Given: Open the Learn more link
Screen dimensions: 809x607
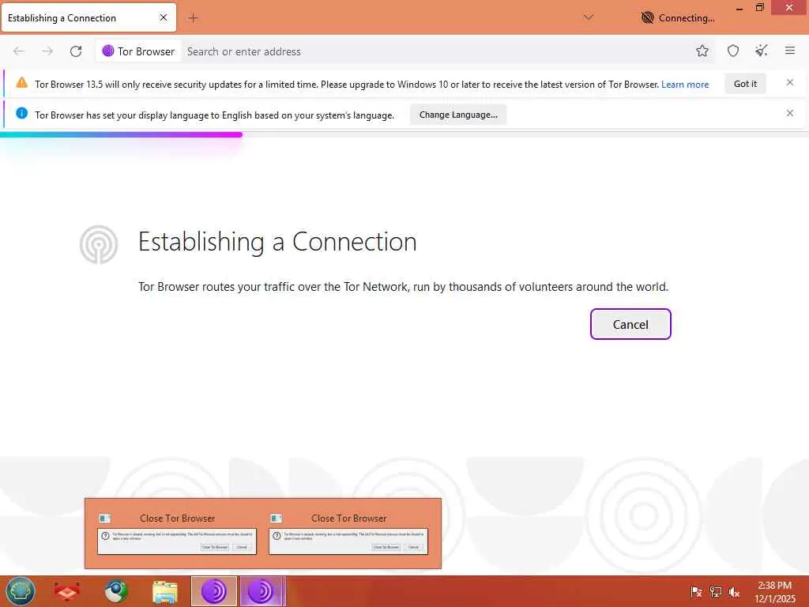Looking at the screenshot, I should click(x=685, y=85).
